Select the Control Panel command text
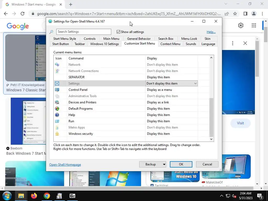268x201 pixels. pyautogui.click(x=78, y=90)
